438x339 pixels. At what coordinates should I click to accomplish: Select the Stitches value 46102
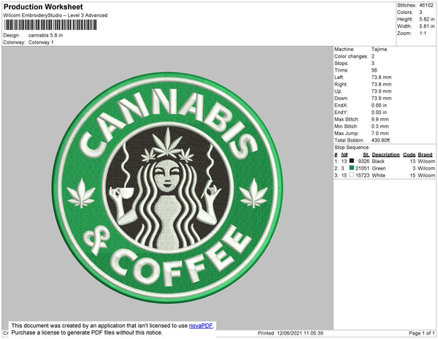426,5
